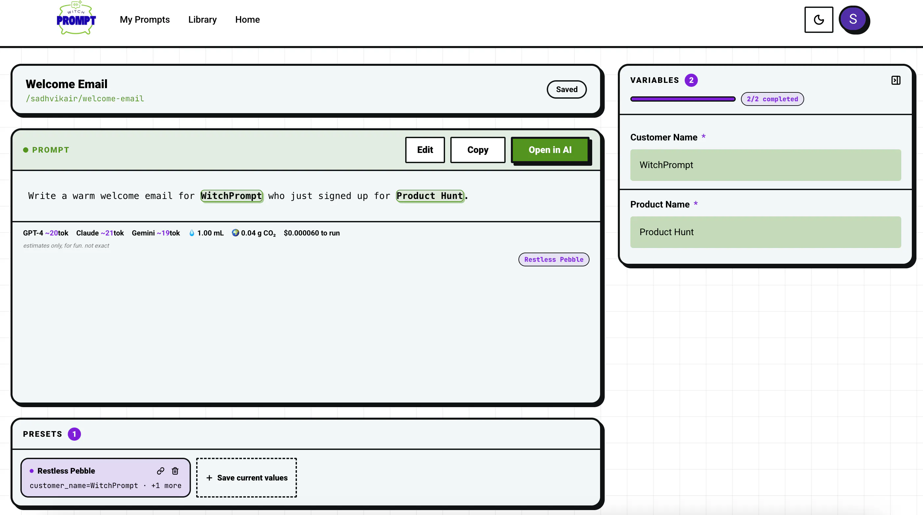Viewport: 923px width, 515px height.
Task: Click the PROMPT section heading
Action: click(50, 150)
